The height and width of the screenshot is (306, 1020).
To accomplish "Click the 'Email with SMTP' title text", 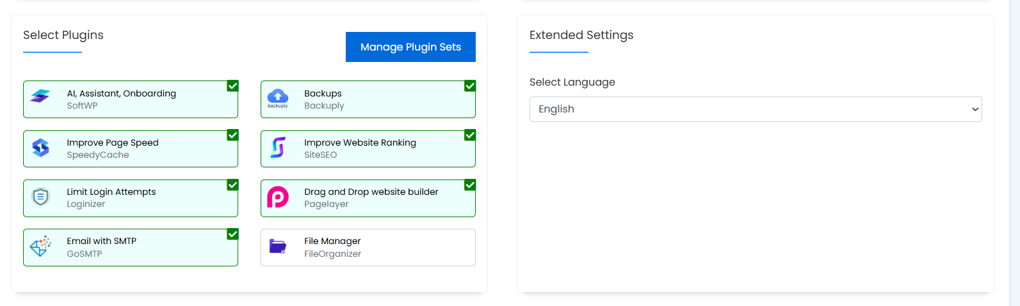I will pos(102,241).
